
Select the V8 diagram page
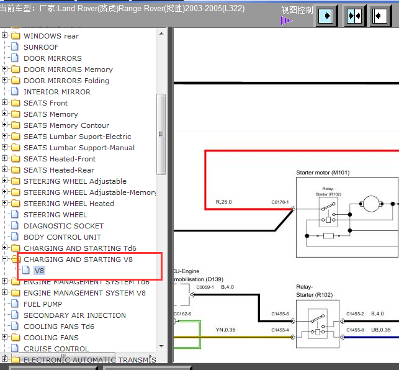coord(39,271)
